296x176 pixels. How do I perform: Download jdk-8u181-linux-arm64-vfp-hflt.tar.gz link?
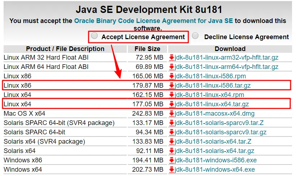pos(227,67)
